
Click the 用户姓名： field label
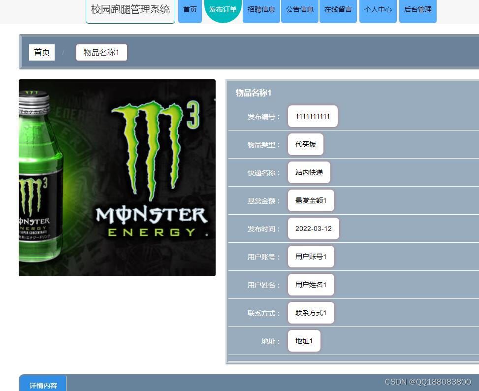coord(264,285)
